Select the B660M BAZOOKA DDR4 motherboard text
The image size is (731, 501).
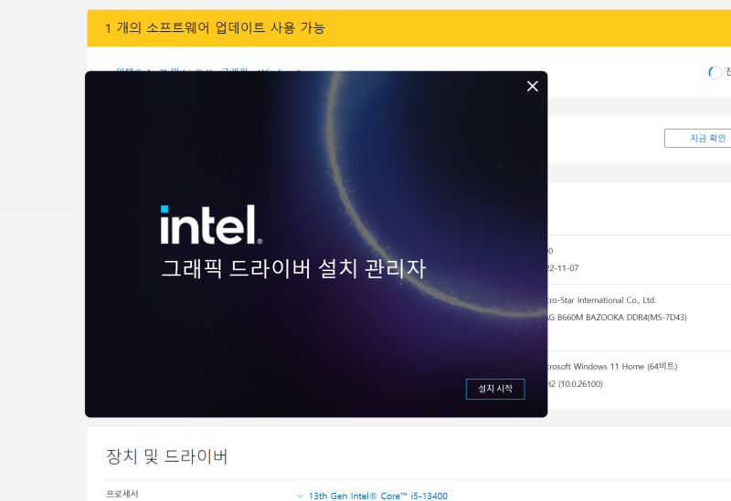click(x=618, y=317)
